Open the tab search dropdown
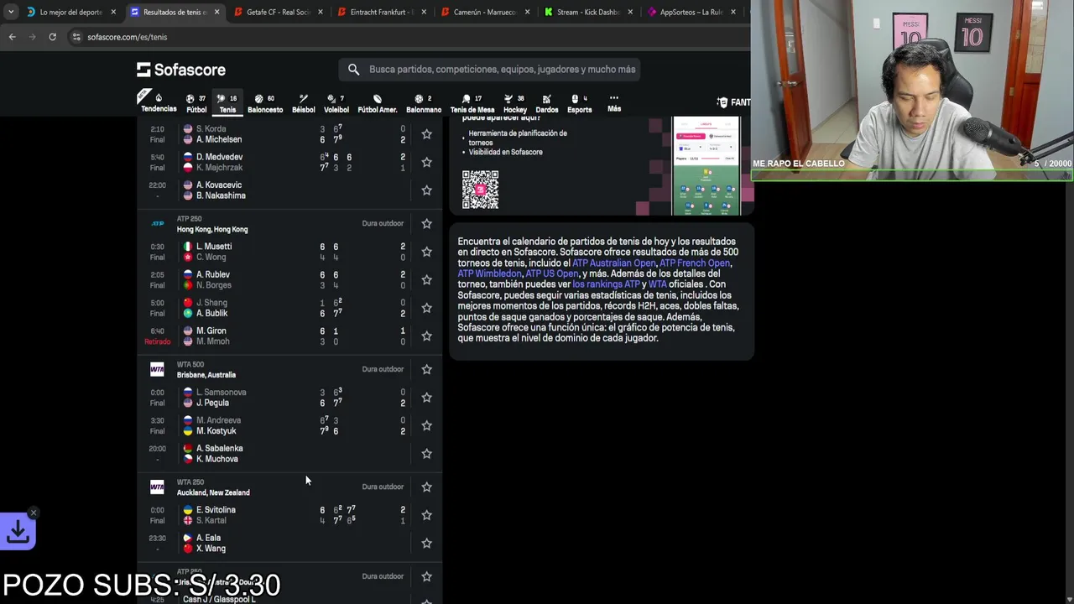The image size is (1074, 604). (x=10, y=12)
